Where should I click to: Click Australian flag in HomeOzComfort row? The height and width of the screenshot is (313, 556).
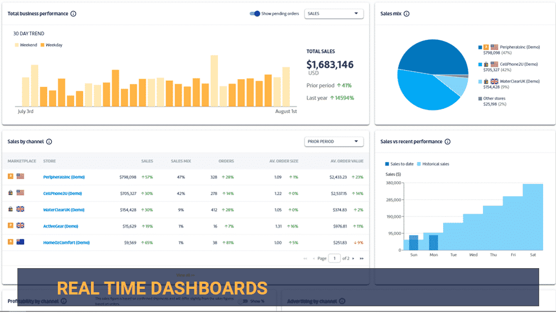tap(20, 242)
